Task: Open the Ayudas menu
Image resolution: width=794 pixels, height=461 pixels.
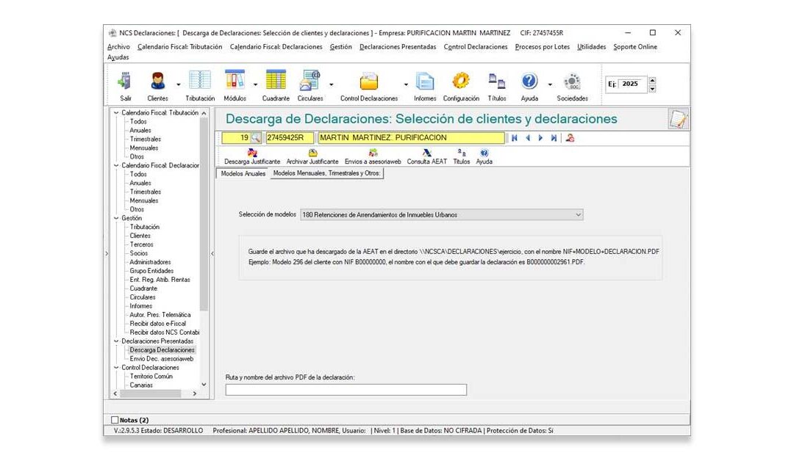Action: pos(118,57)
